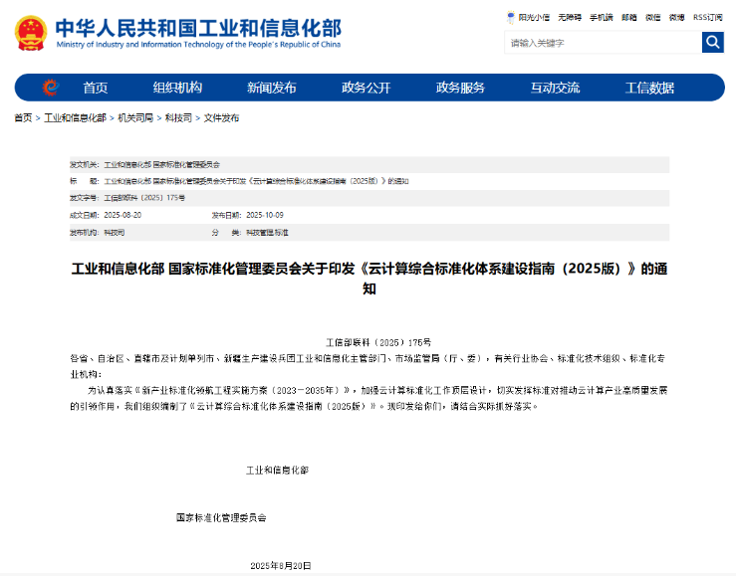This screenshot has width=736, height=576.
Task: Navigate to 互动交流
Action: tap(555, 88)
